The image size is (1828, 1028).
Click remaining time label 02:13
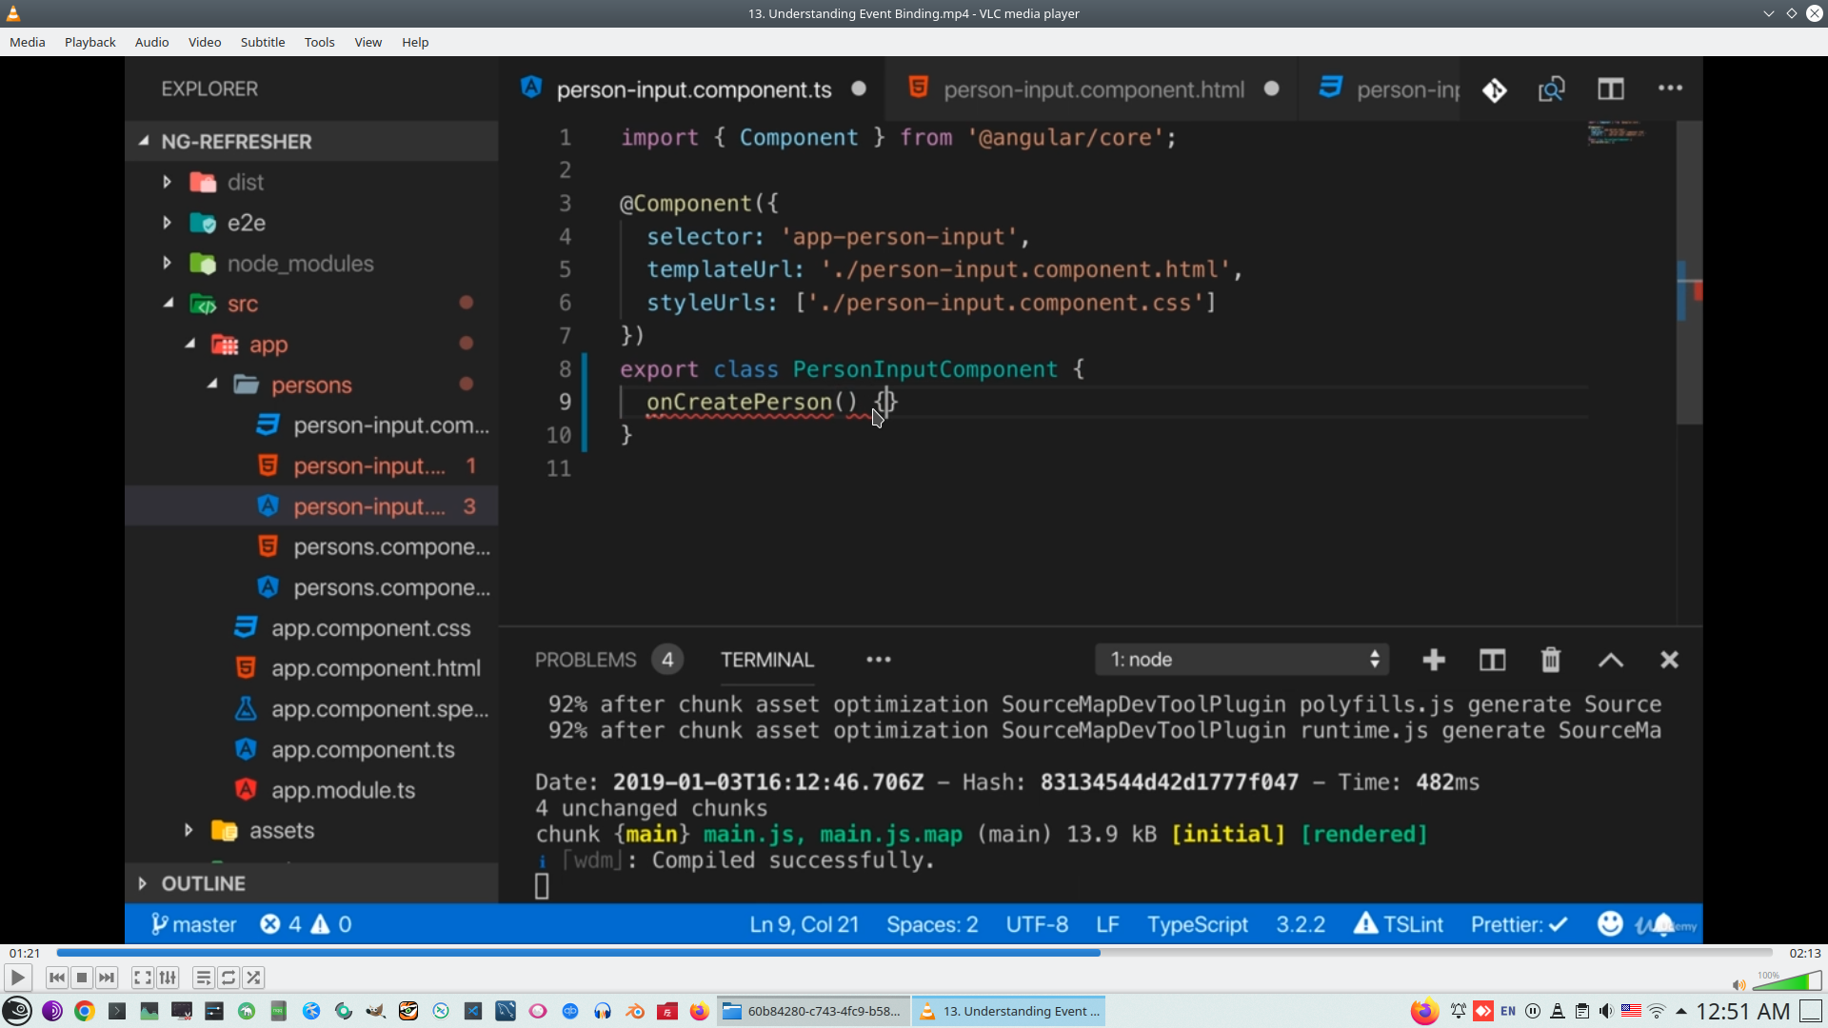click(1804, 953)
